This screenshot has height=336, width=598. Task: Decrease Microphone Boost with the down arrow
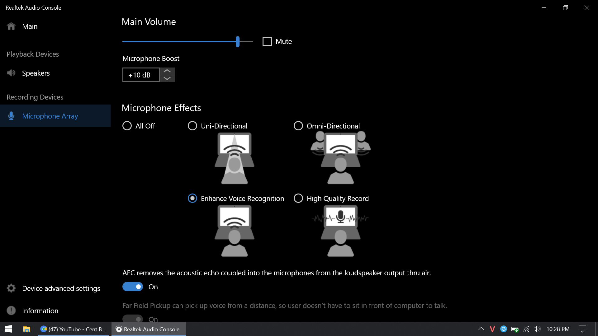coord(167,79)
